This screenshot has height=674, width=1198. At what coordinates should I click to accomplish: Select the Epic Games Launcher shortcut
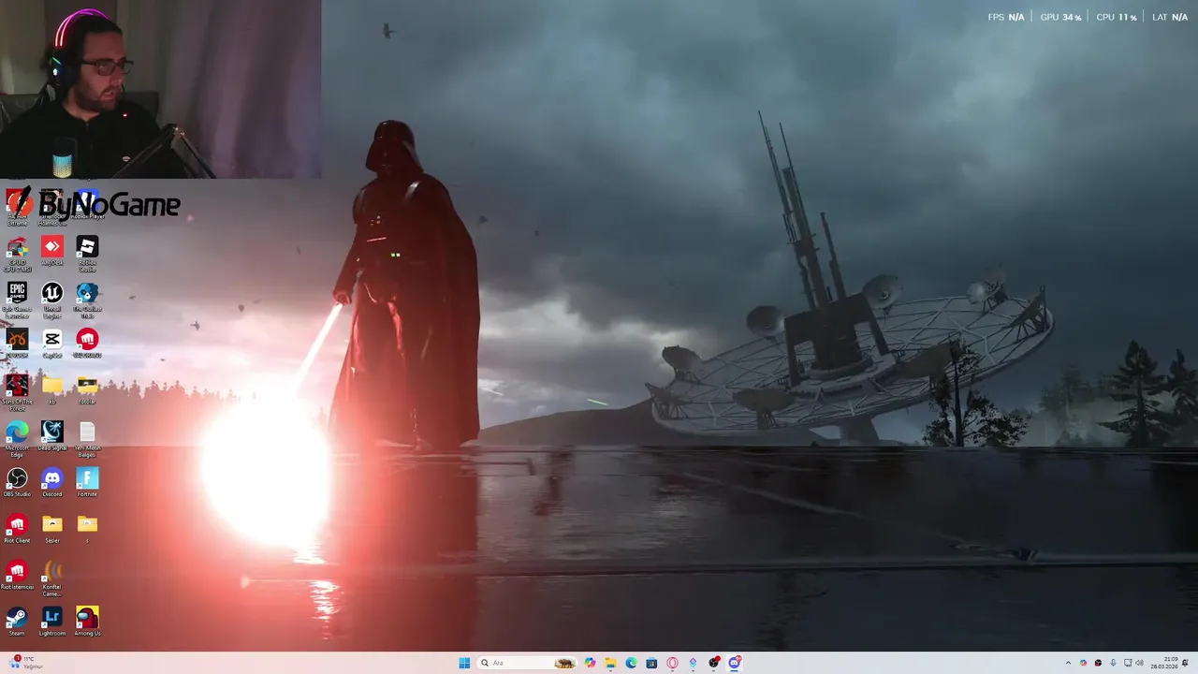[x=17, y=300]
